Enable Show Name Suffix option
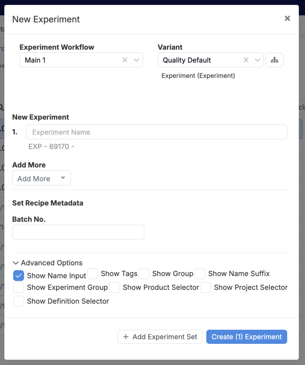Image resolution: width=305 pixels, height=365 pixels. click(200, 274)
